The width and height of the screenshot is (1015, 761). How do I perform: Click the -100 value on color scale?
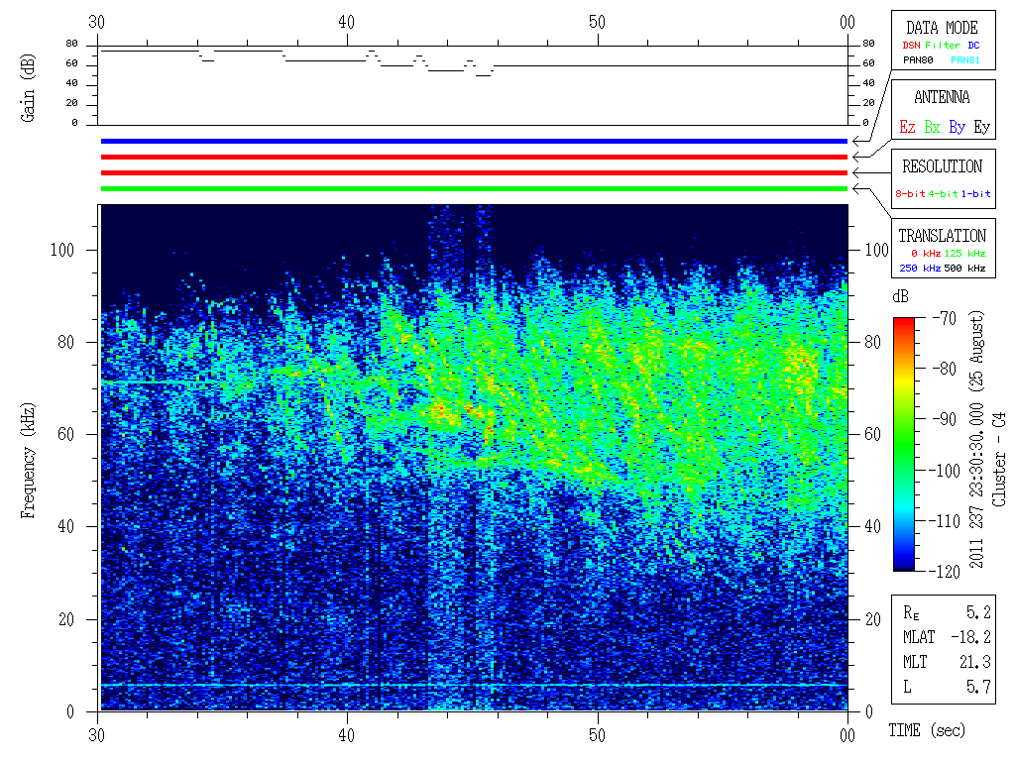coord(945,471)
